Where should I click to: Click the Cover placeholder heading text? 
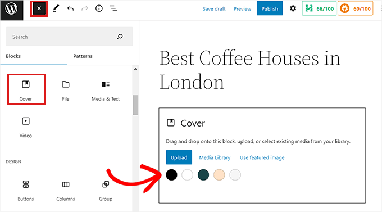tap(193, 123)
